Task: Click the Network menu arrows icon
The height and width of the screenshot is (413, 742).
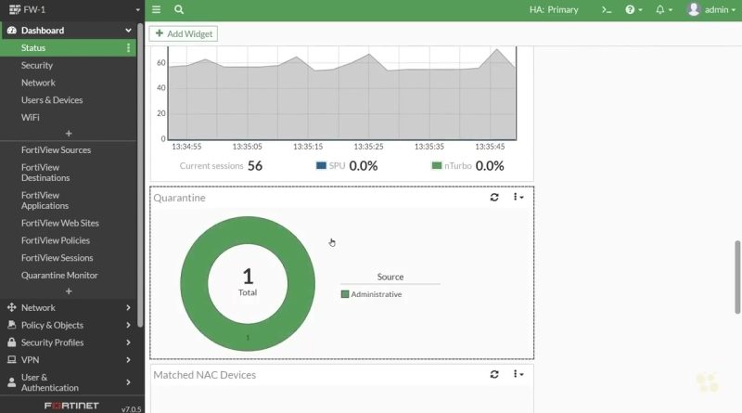Action: [12, 308]
